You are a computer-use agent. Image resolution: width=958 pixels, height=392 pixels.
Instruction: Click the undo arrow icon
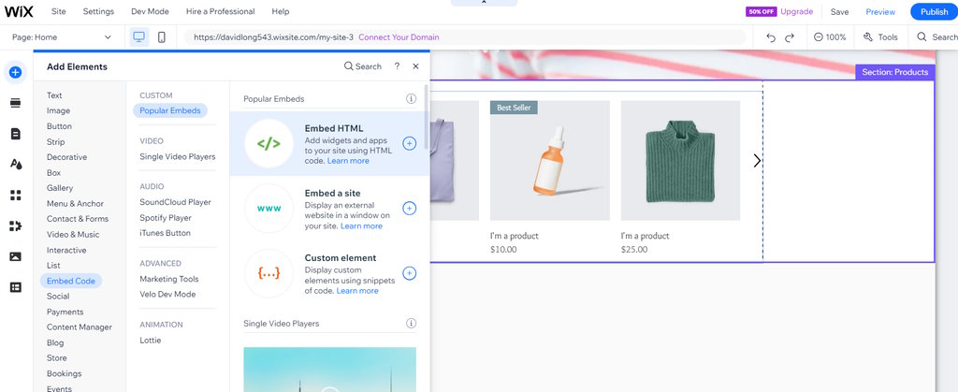click(x=771, y=37)
